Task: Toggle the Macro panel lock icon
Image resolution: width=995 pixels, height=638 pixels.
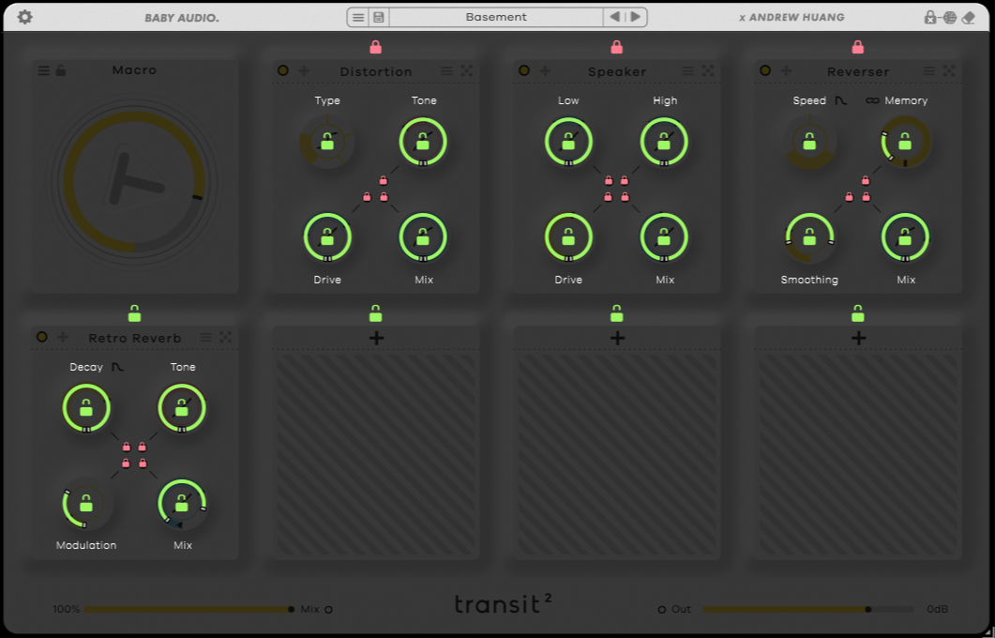Action: 61,69
